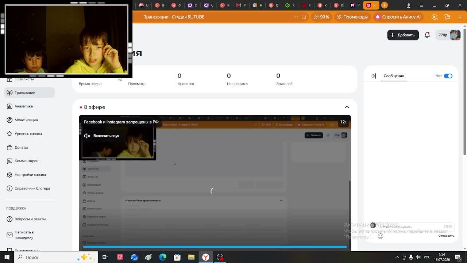Open File Explorer from the taskbar

click(191, 257)
